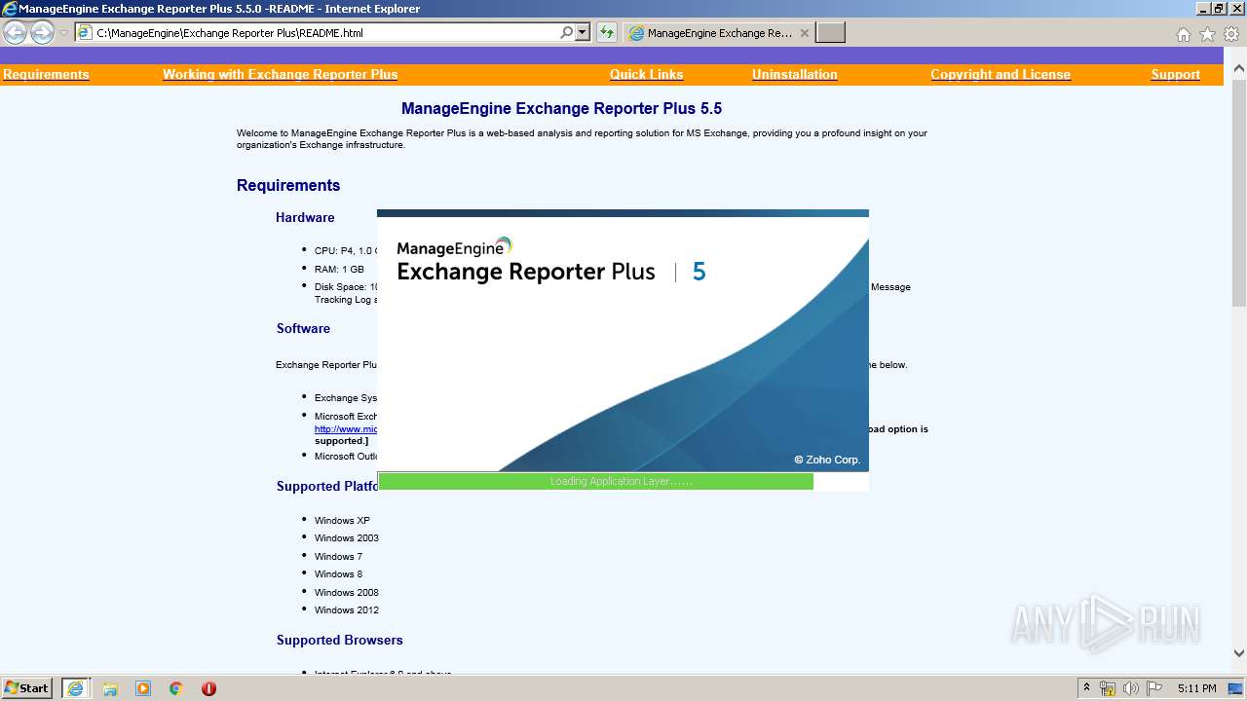Viewport: 1247px width, 701px height.
Task: Click the 5:11 PM system clock
Action: pyautogui.click(x=1196, y=688)
